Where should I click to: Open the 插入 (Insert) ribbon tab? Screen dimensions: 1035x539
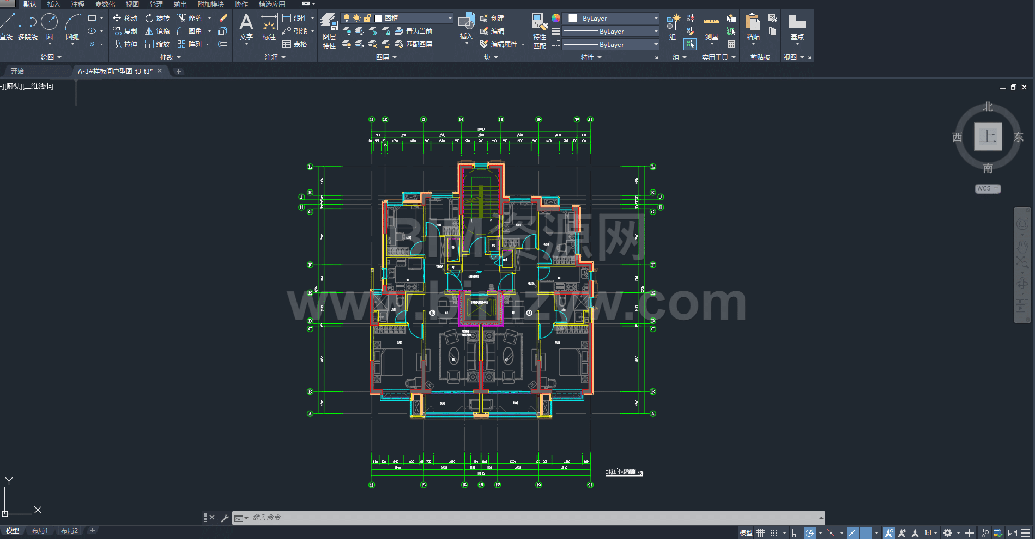click(53, 4)
